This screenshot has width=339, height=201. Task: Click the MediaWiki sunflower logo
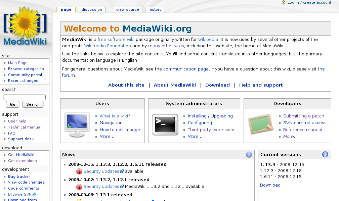25,26
